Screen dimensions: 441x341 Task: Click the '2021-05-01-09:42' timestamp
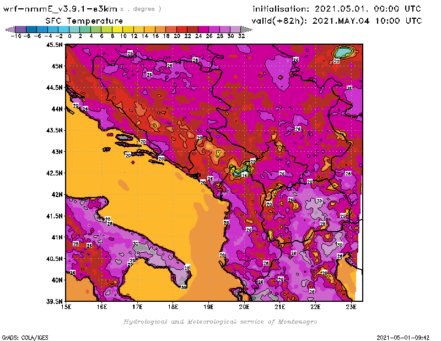click(403, 338)
